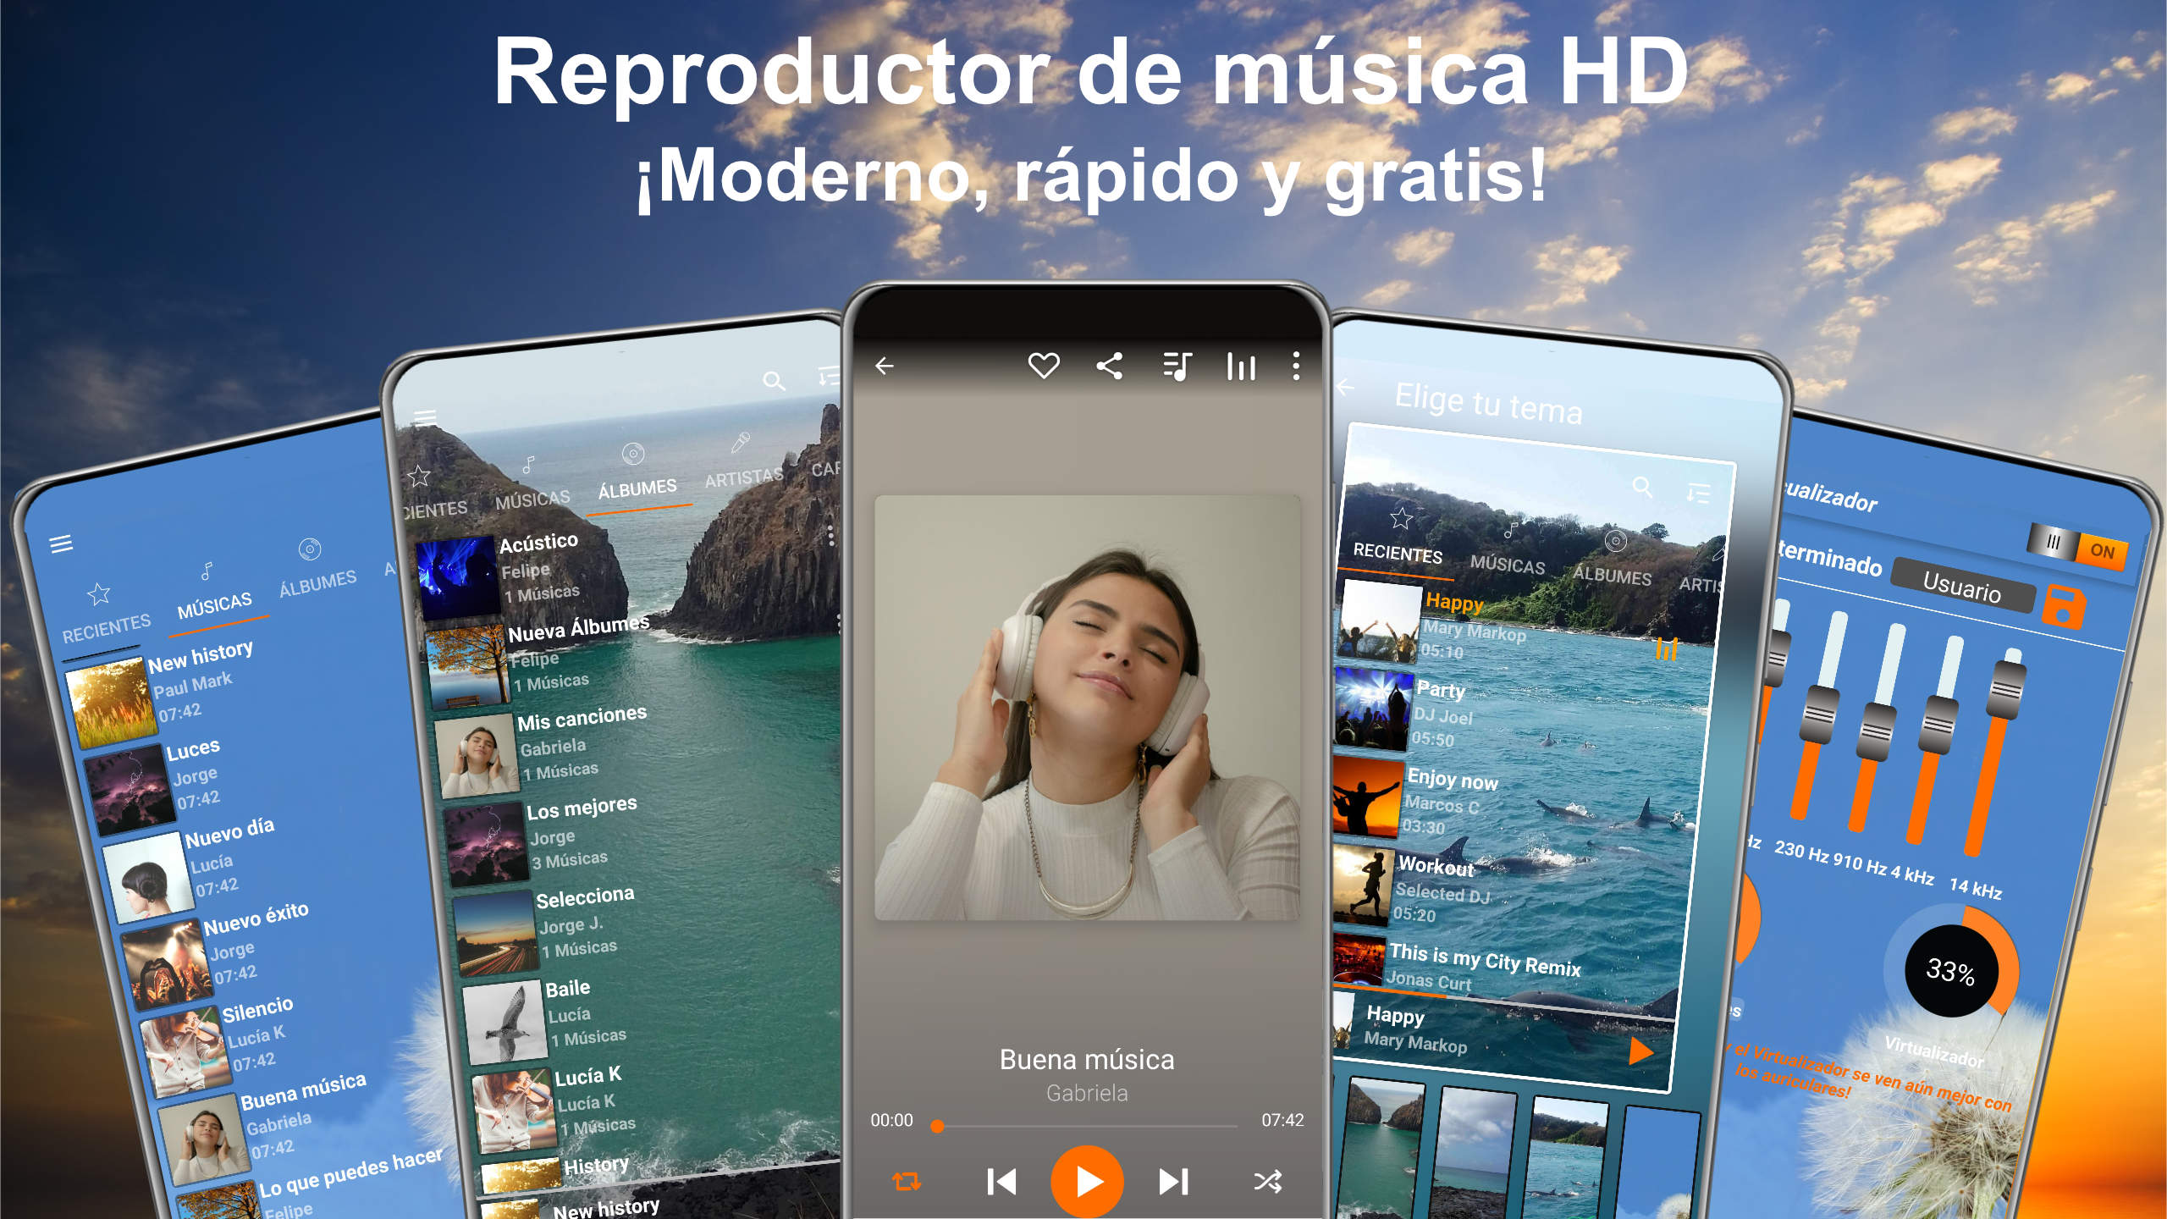This screenshot has height=1219, width=2167.
Task: Skip to the next track
Action: (x=1173, y=1181)
